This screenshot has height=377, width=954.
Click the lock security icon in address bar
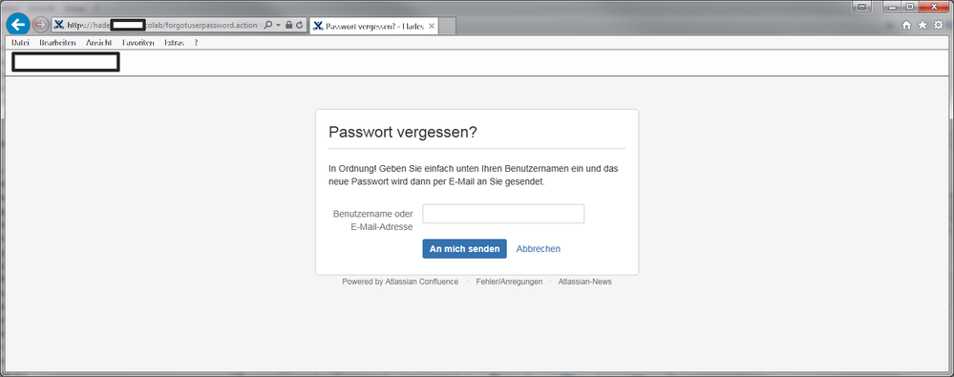[x=289, y=26]
